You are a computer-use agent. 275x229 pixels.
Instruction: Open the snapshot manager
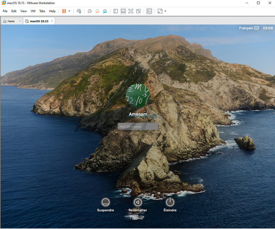(105, 11)
